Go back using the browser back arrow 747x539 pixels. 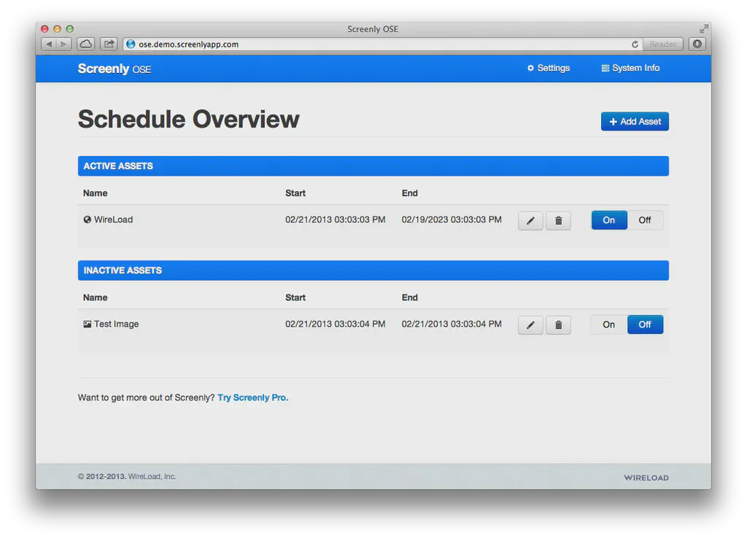point(48,44)
